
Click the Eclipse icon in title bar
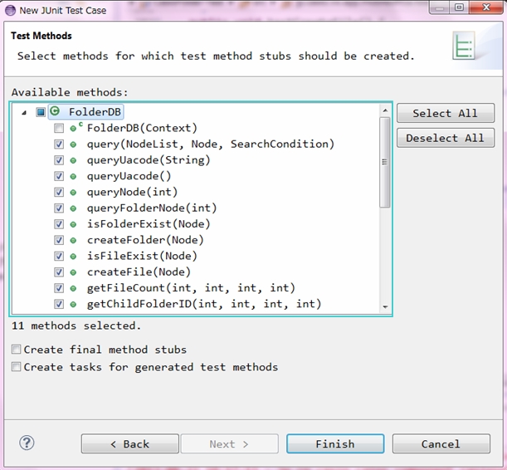(10, 10)
